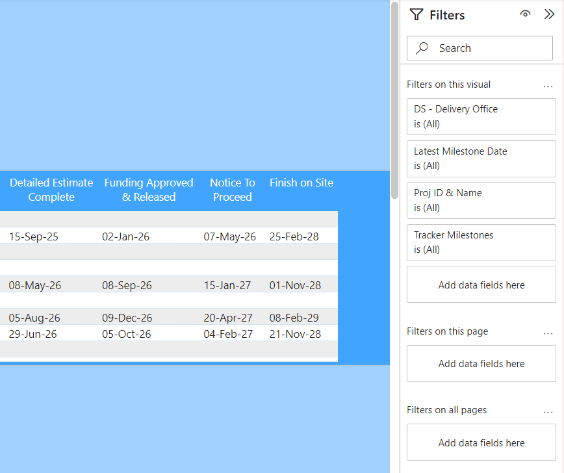The width and height of the screenshot is (564, 473).
Task: Click the Filters on this page heading
Action: click(x=448, y=331)
